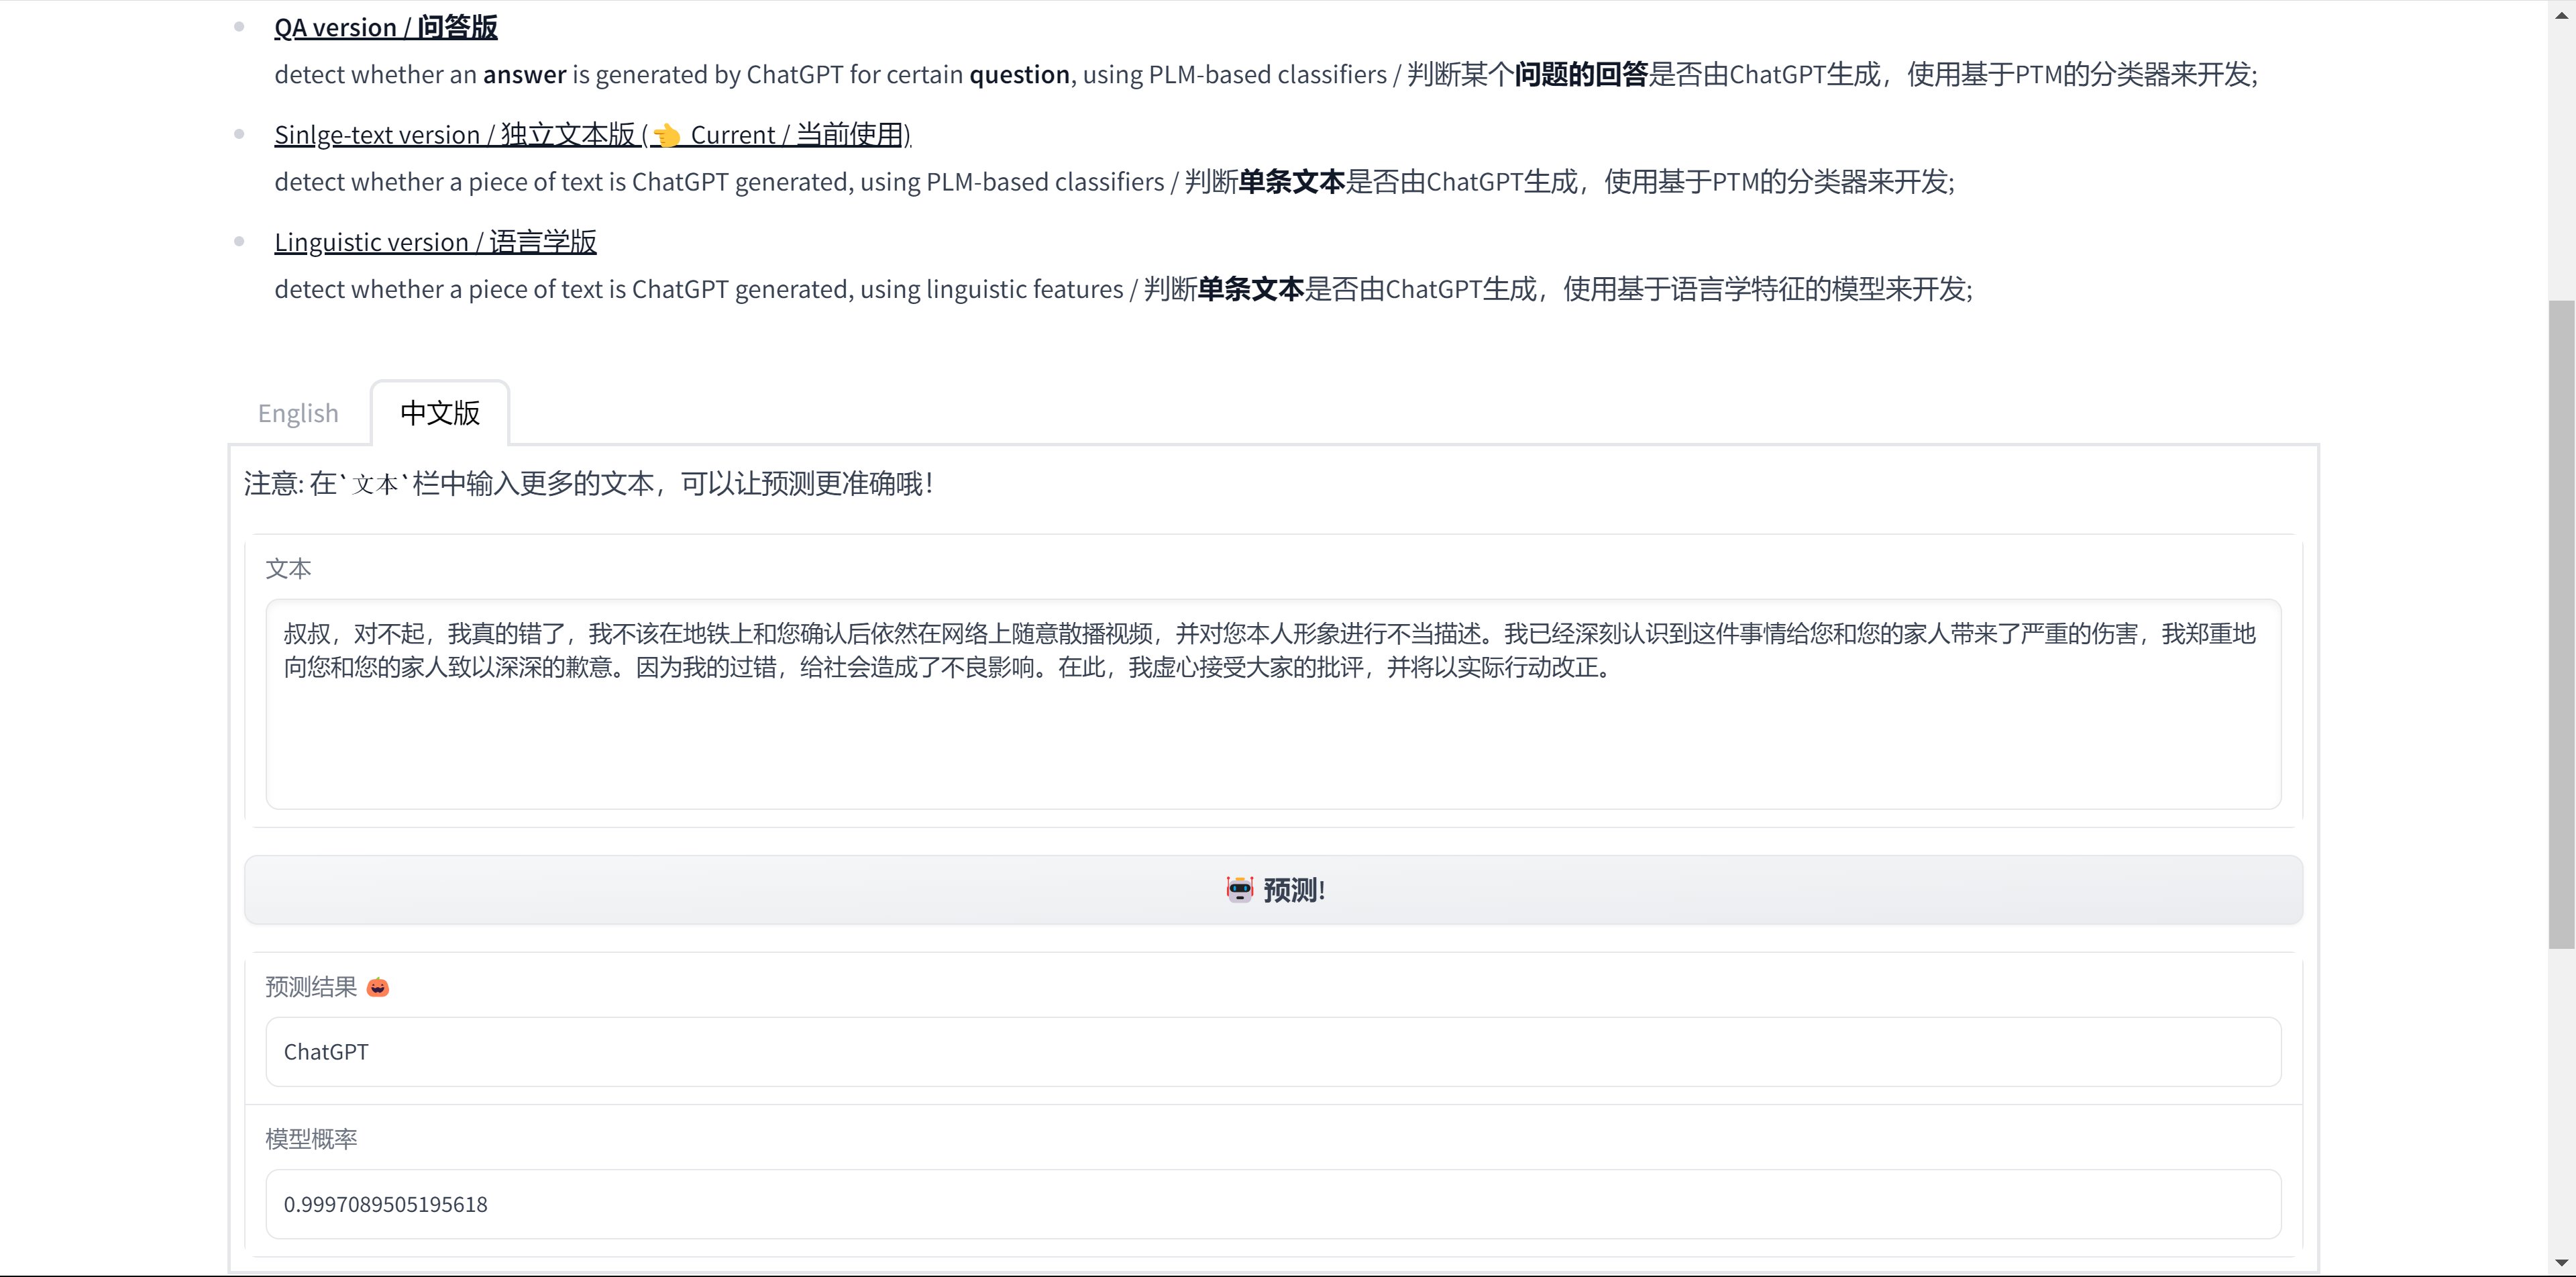Click the 预测结果 output field showing ChatGPT

tap(1273, 1052)
